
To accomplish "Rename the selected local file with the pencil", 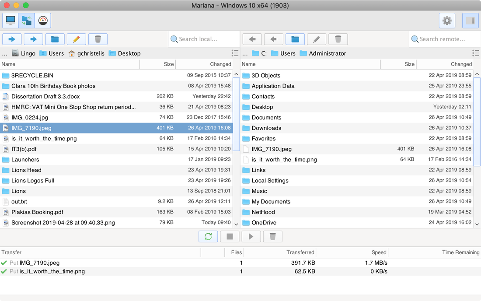I will point(77,39).
